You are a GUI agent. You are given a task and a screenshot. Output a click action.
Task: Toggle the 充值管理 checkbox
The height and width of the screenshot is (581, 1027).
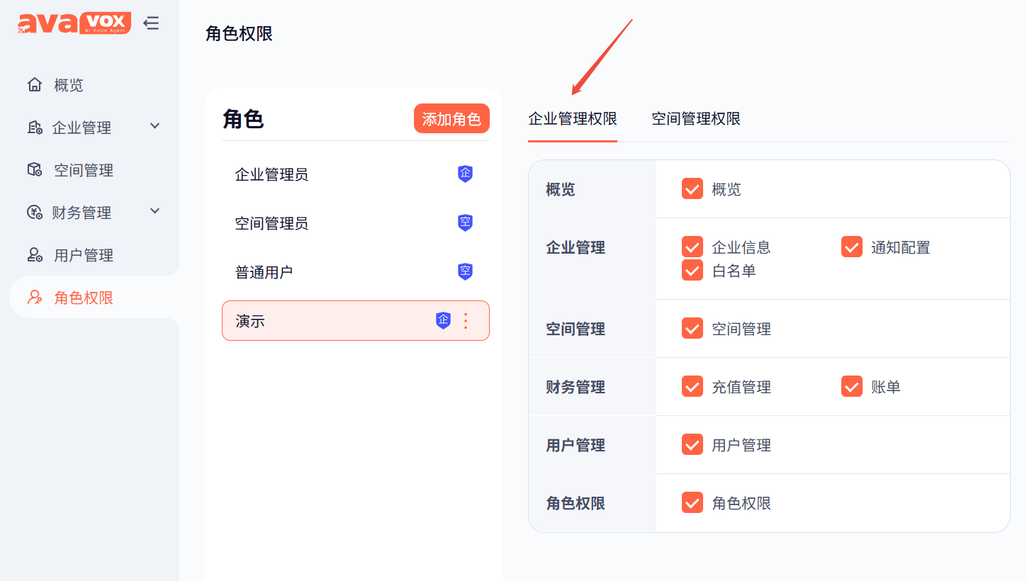[x=692, y=386]
